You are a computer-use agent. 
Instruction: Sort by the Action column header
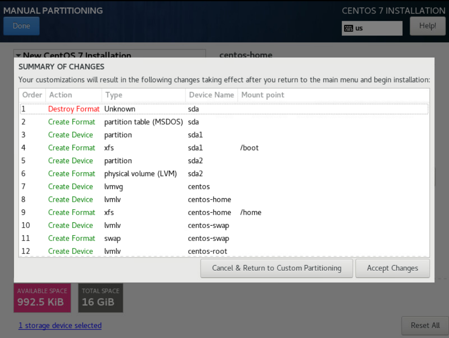(74, 95)
